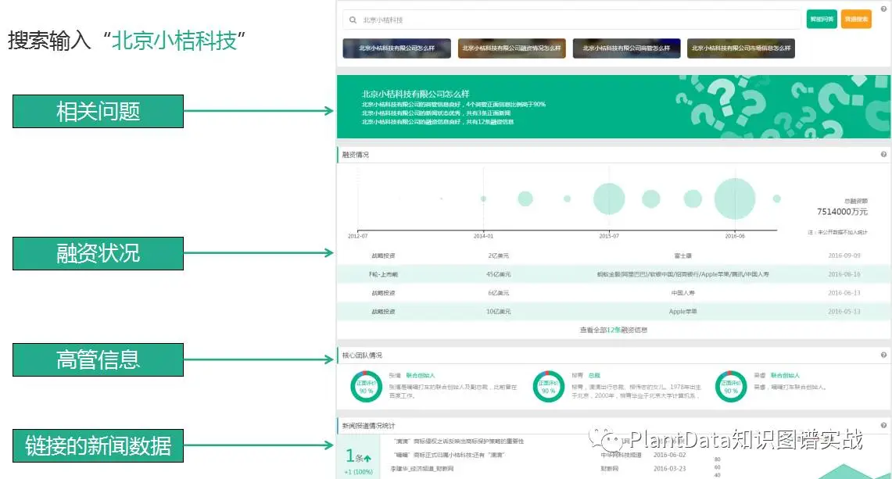Click the green 智能问答 button
The image size is (892, 479).
[x=822, y=20]
